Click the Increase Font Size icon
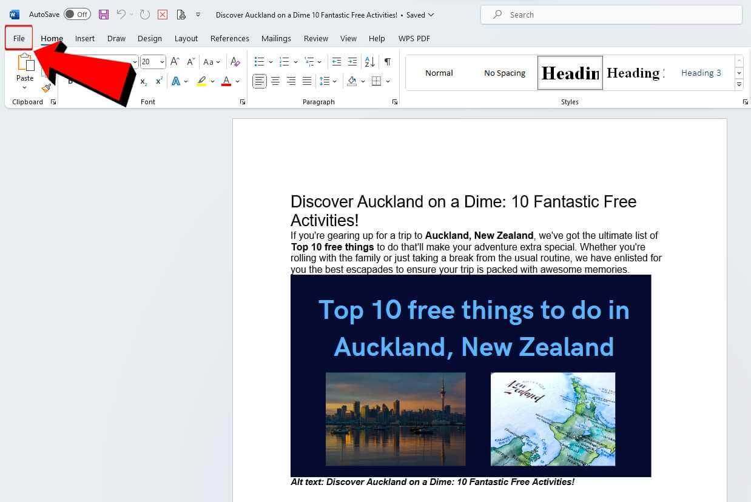 click(x=174, y=61)
